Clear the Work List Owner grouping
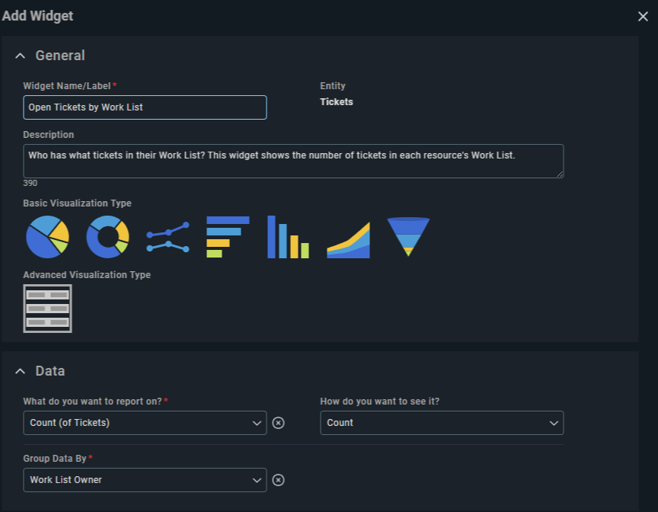658x512 pixels. pyautogui.click(x=278, y=480)
